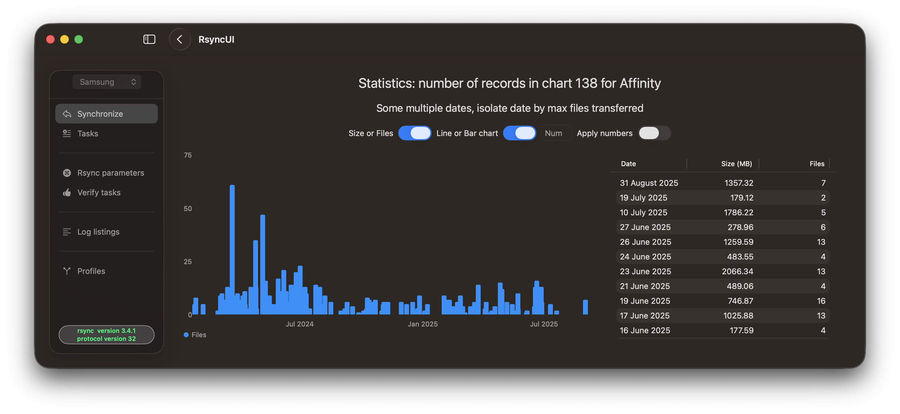
Task: Open Rsync parameters in the sidebar
Action: [x=107, y=173]
